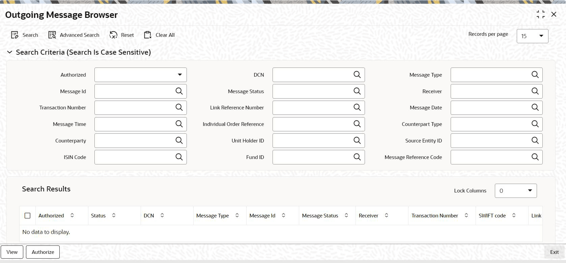Open the Message Type lookup magnifier
The height and width of the screenshot is (263, 566).
(535, 75)
